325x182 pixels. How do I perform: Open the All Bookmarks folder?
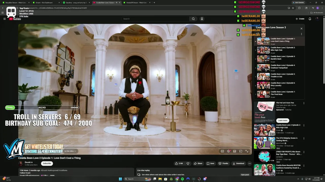click(317, 13)
